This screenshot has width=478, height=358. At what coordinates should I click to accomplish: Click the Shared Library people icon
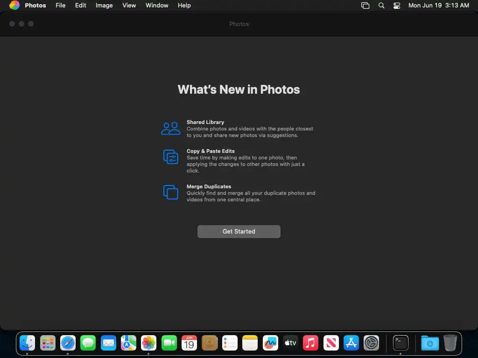pos(171,129)
